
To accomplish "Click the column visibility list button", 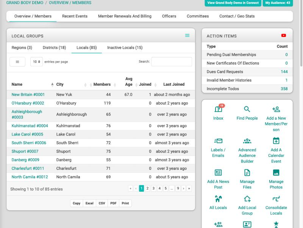I will (17, 62).
